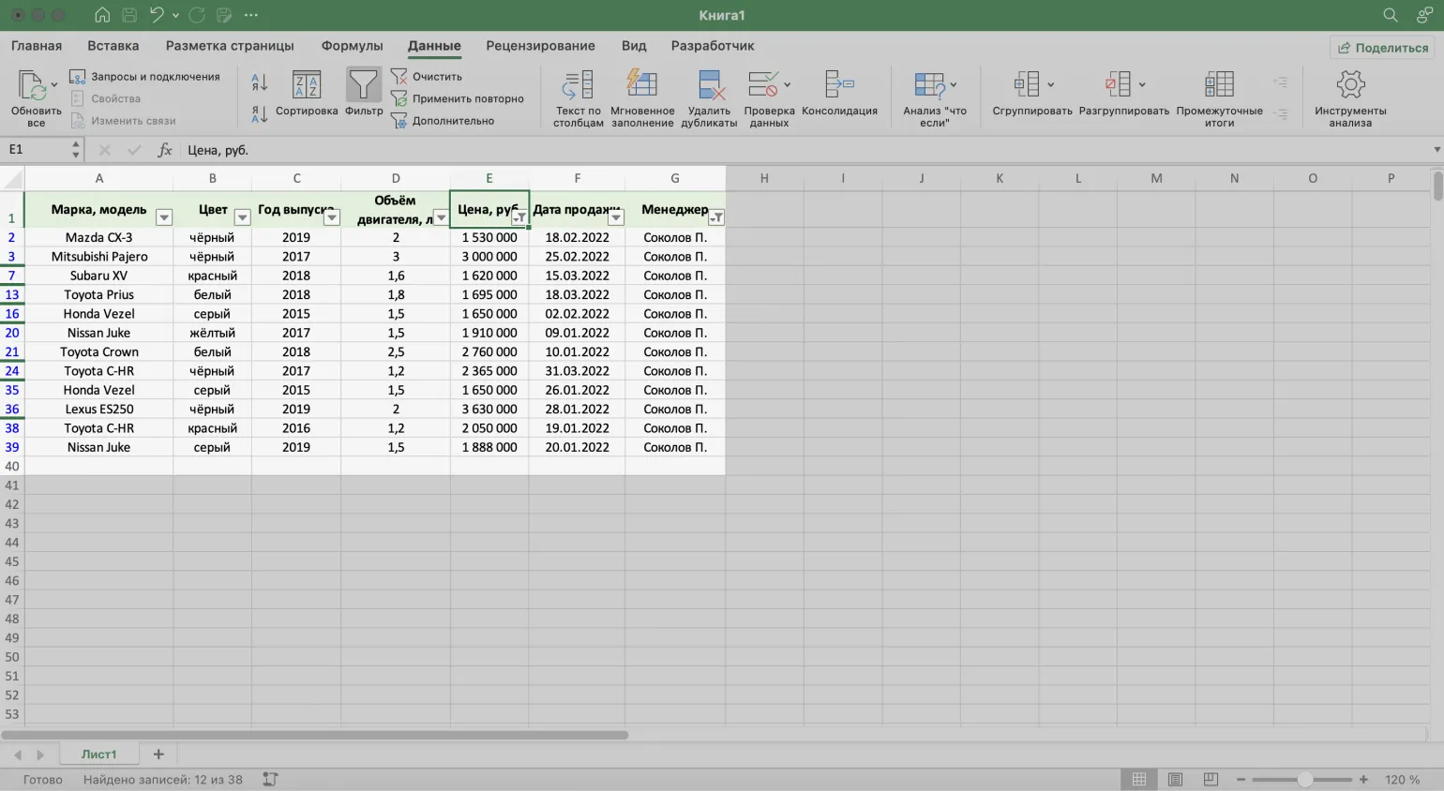
Task: Click the Remove Duplicates (Удалить дубликаты) icon
Action: [710, 86]
